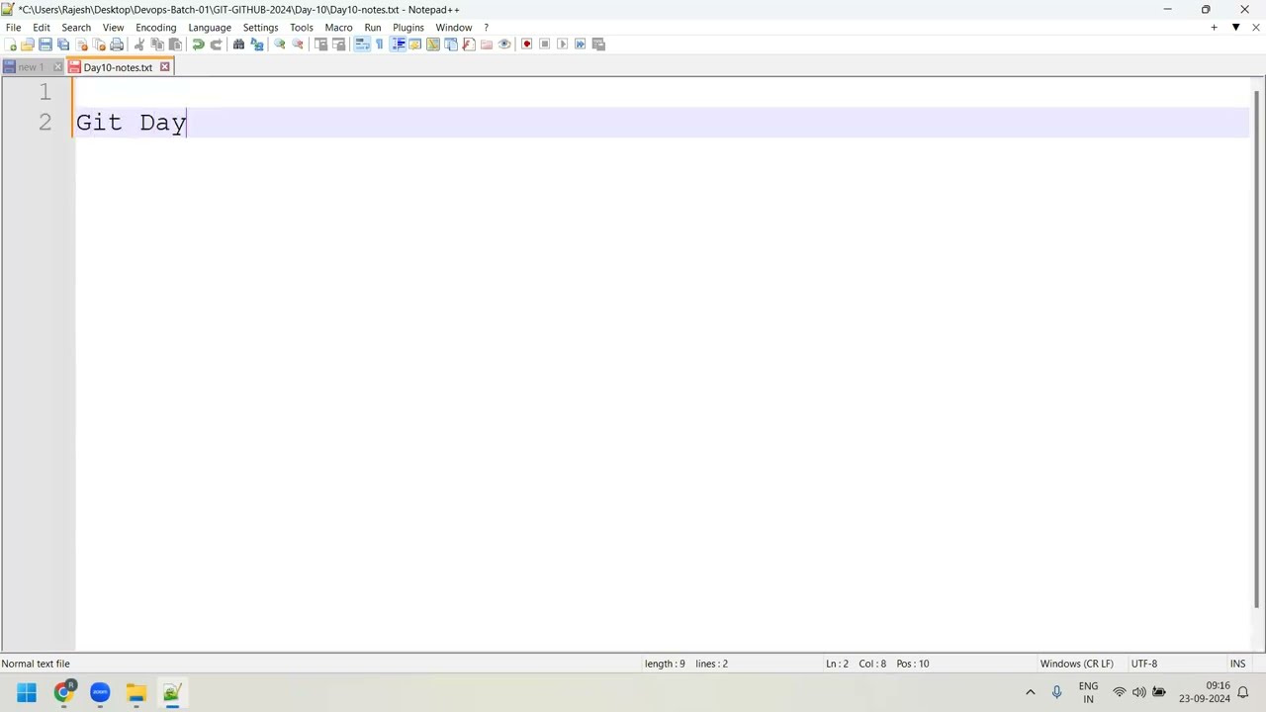Open the File menu
This screenshot has height=712, width=1266.
coord(14,28)
